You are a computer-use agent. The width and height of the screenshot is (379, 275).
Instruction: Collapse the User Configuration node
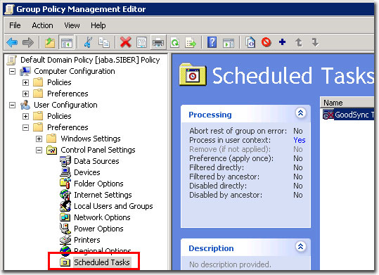pos(12,105)
